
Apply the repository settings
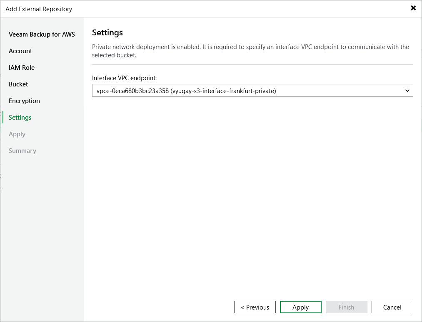pos(300,307)
